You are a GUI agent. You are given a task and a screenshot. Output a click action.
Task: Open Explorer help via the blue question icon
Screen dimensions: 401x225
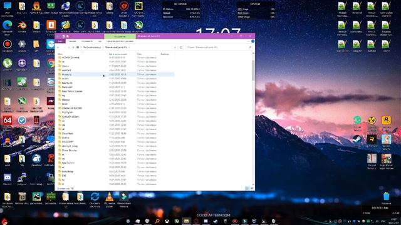(253, 41)
